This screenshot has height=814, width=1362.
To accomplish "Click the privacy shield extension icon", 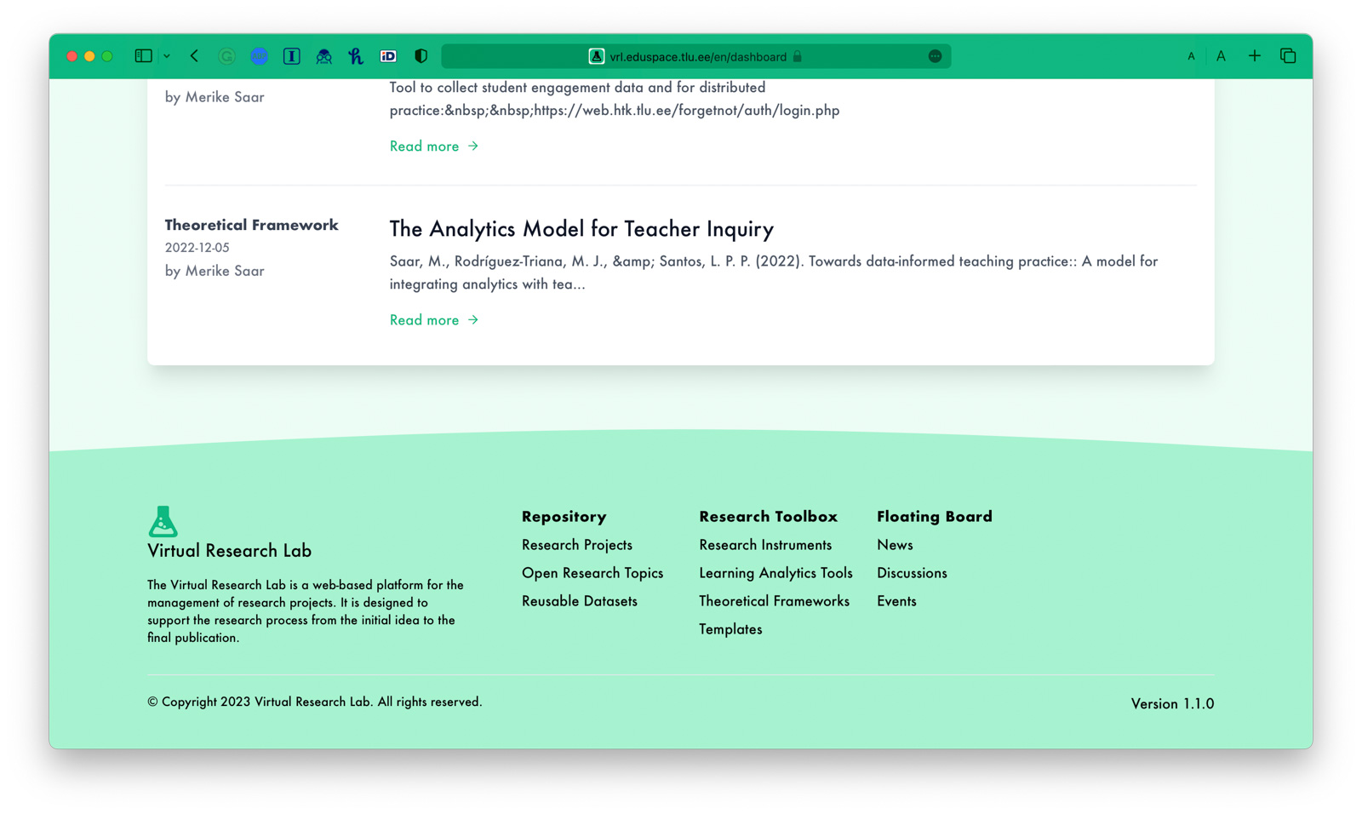I will tap(420, 56).
